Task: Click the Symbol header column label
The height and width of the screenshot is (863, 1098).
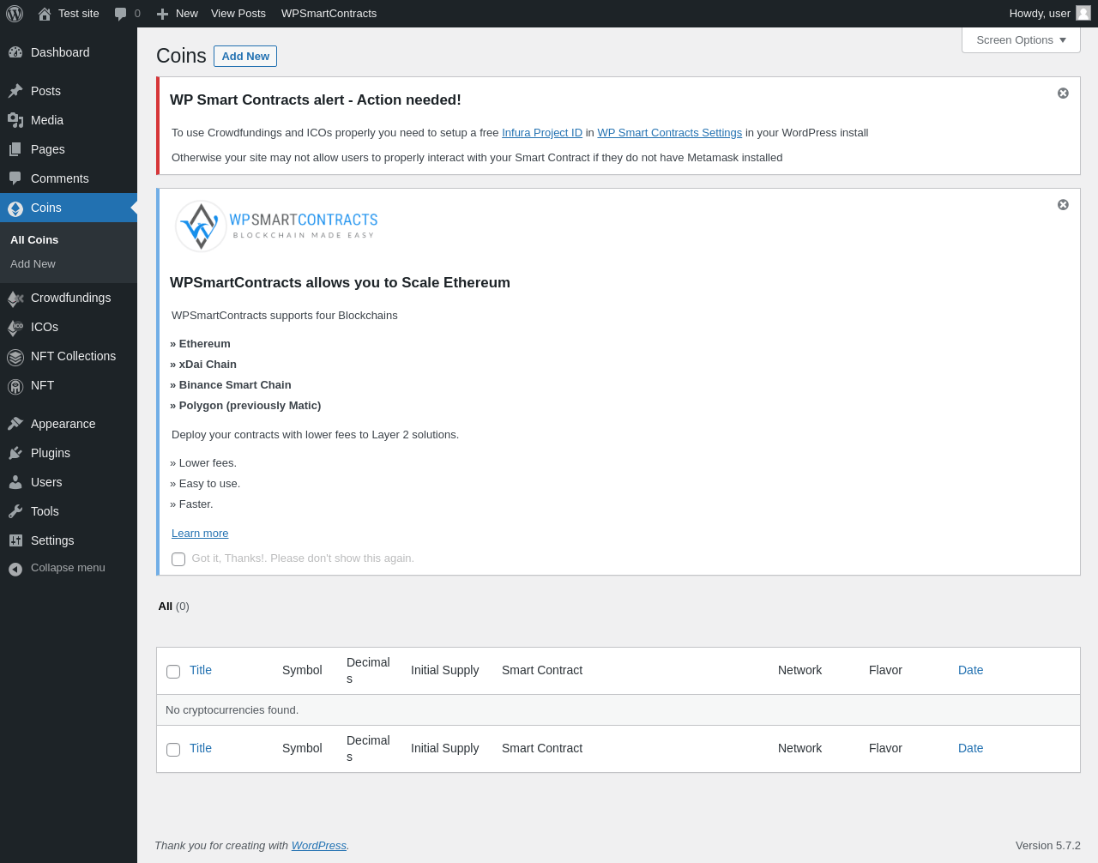Action: (302, 670)
